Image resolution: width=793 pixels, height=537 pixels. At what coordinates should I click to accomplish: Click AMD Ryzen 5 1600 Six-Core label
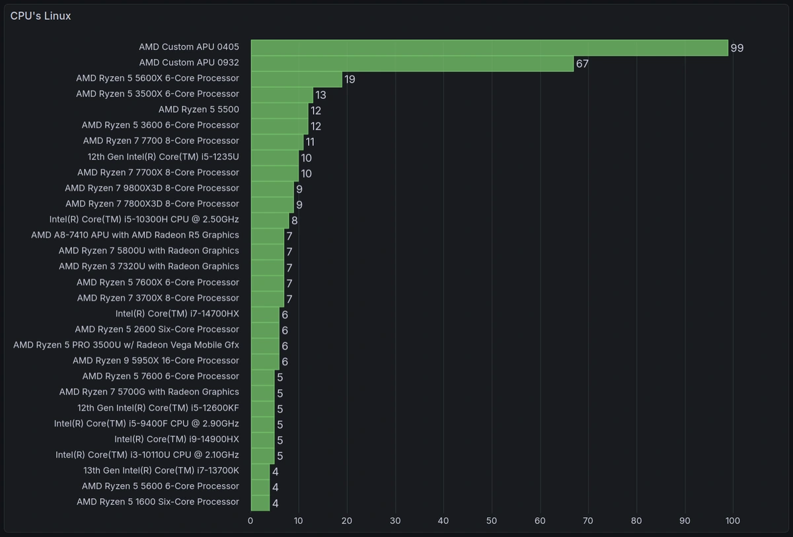(x=157, y=502)
